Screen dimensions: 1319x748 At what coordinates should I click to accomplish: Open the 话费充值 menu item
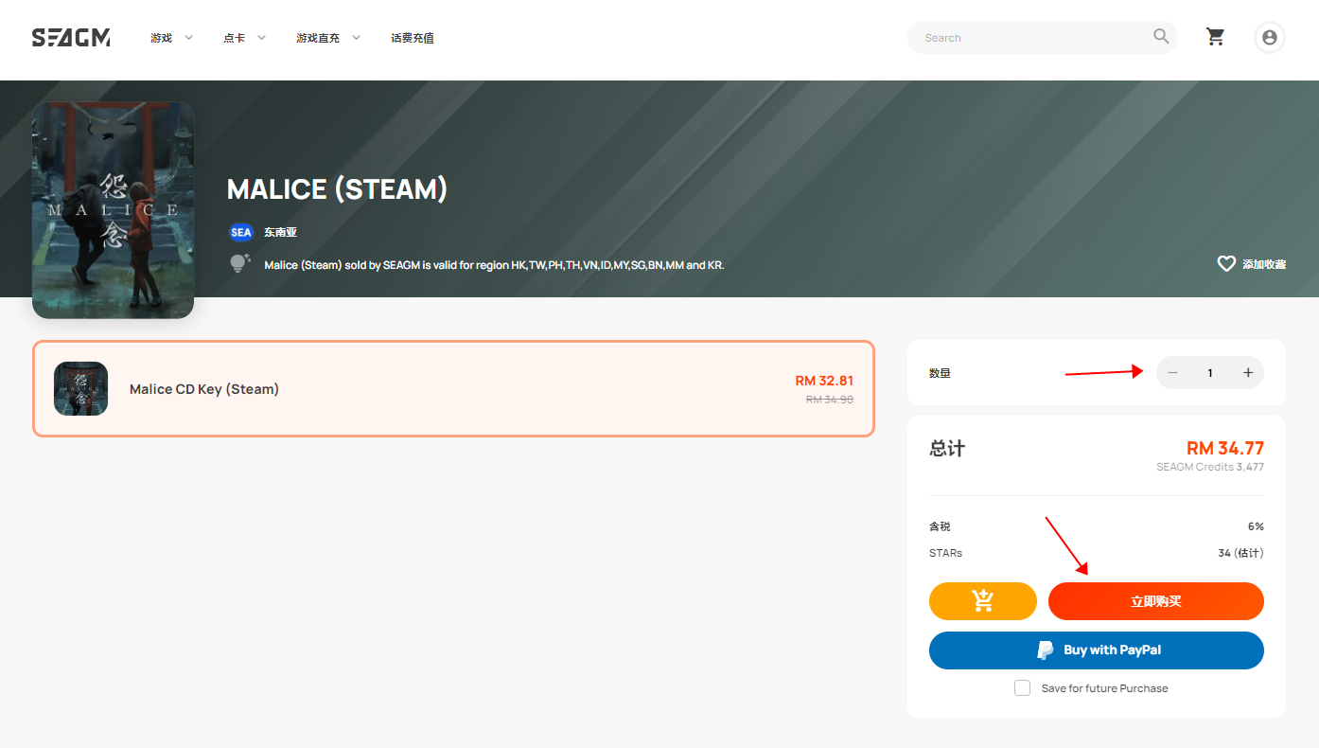[413, 38]
